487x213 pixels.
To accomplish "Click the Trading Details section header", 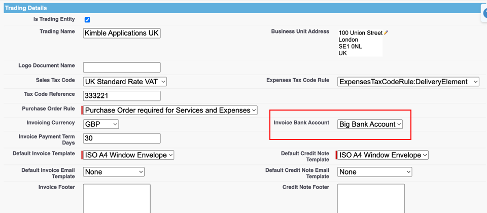I will 243,8.
